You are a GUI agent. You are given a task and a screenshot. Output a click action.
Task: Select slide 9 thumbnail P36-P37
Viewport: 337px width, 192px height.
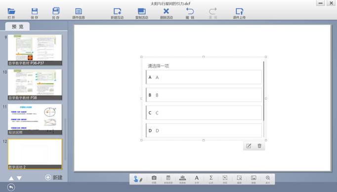pos(35,50)
